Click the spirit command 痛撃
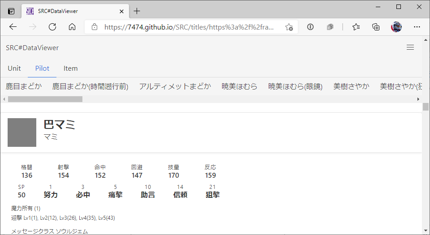The width and height of the screenshot is (430, 235). click(x=115, y=195)
